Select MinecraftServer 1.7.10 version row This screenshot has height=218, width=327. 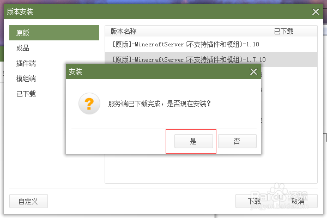[x=211, y=59]
